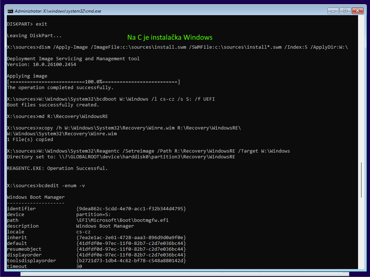This screenshot has width=370, height=277.
Task: Click the 'Directory set to: \\?\GLOBALROOT' line
Action: pyautogui.click(x=121, y=157)
